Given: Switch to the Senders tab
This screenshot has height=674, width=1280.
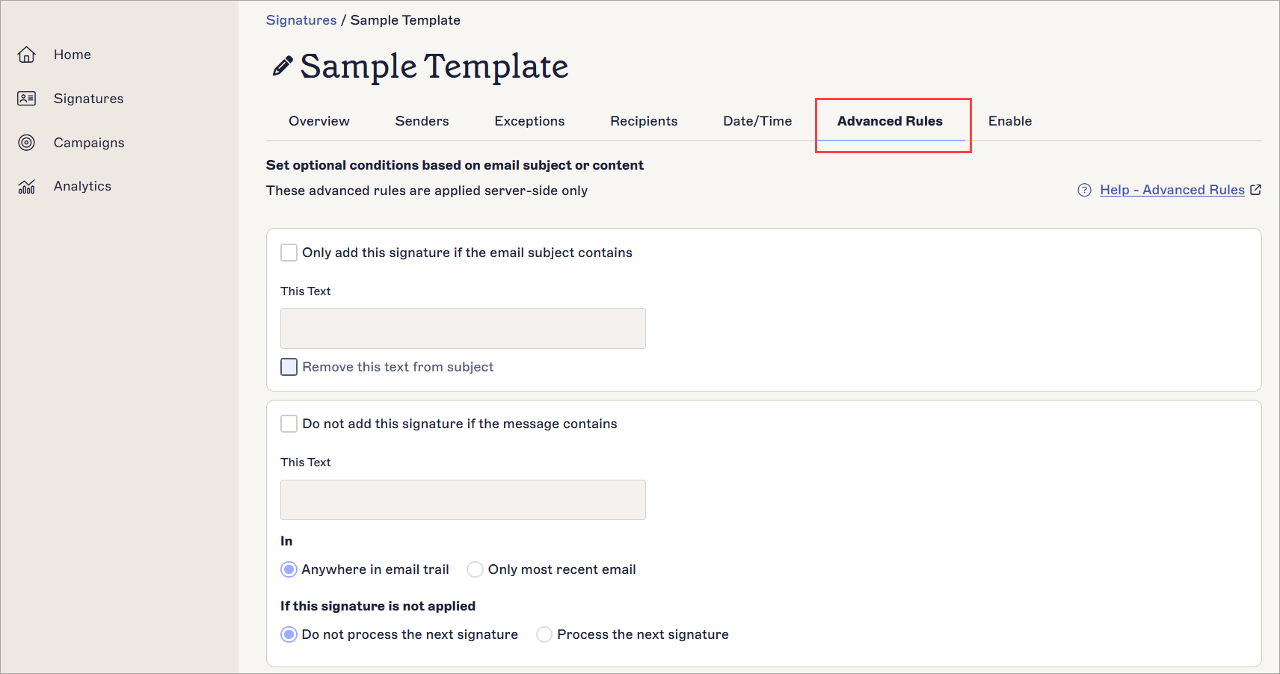Looking at the screenshot, I should [422, 121].
